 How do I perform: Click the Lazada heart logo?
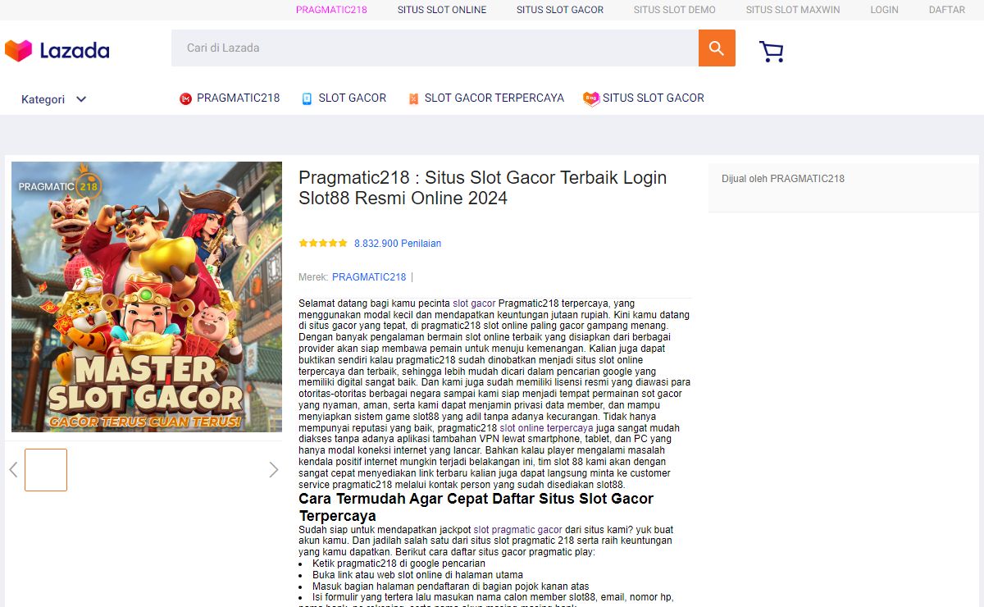[x=18, y=51]
